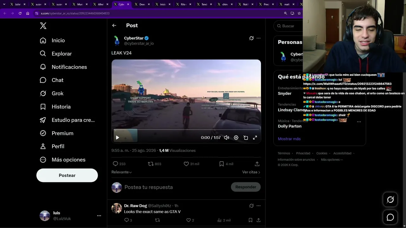
Task: Open Historia in the sidebar
Action: 55,107
